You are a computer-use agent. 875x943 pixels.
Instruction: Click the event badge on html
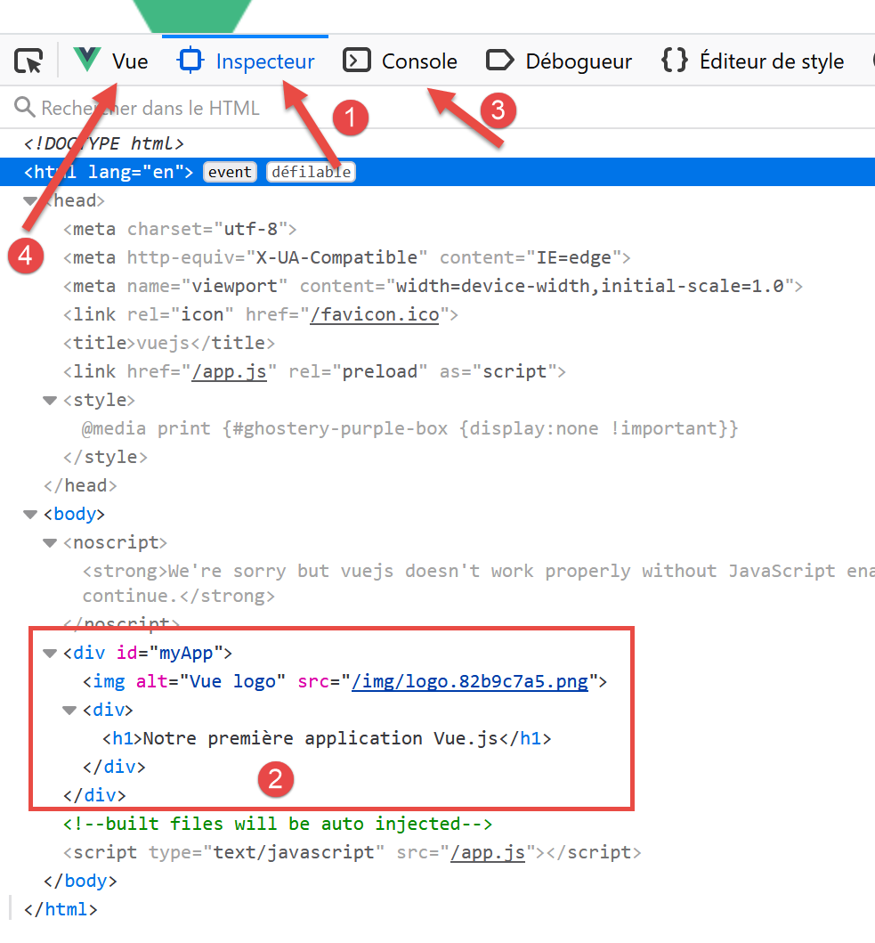(x=231, y=172)
